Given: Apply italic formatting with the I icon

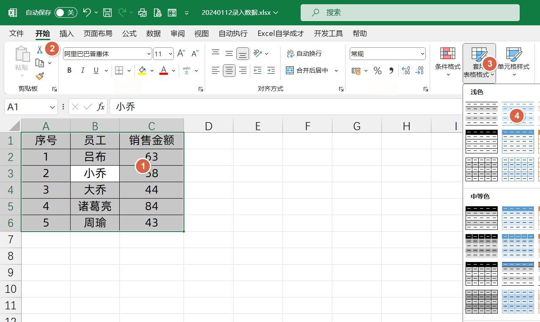Looking at the screenshot, I should pyautogui.click(x=83, y=71).
